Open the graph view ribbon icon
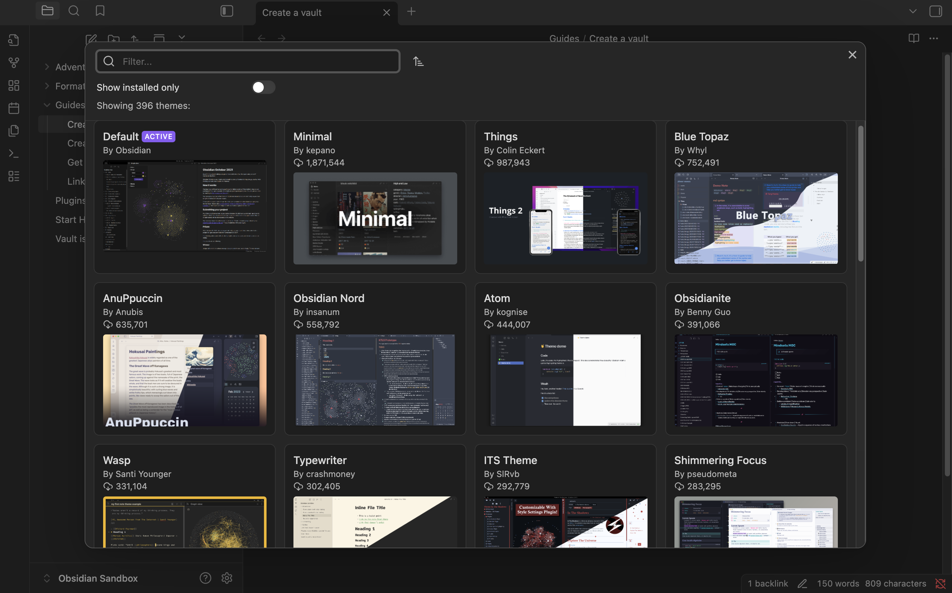Screen dimensions: 952x593 14,63
